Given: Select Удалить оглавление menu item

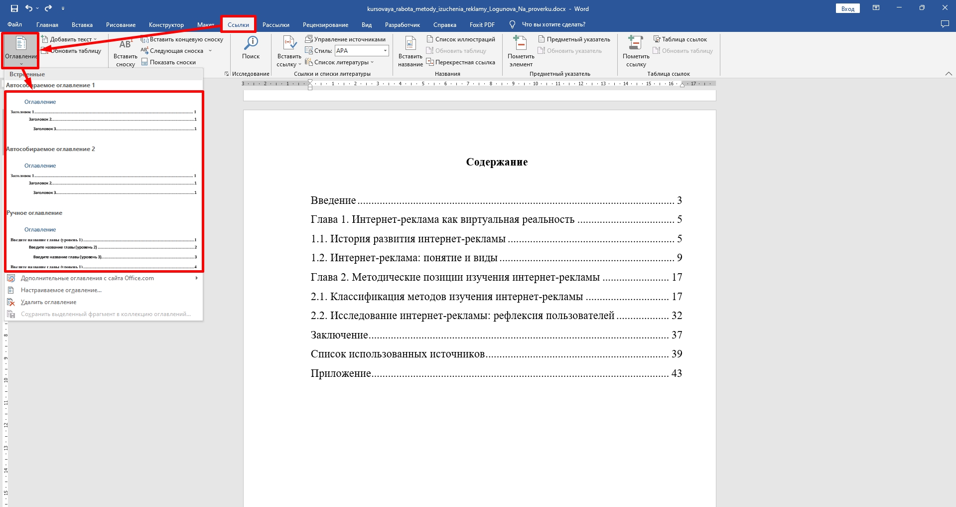Looking at the screenshot, I should (104, 302).
